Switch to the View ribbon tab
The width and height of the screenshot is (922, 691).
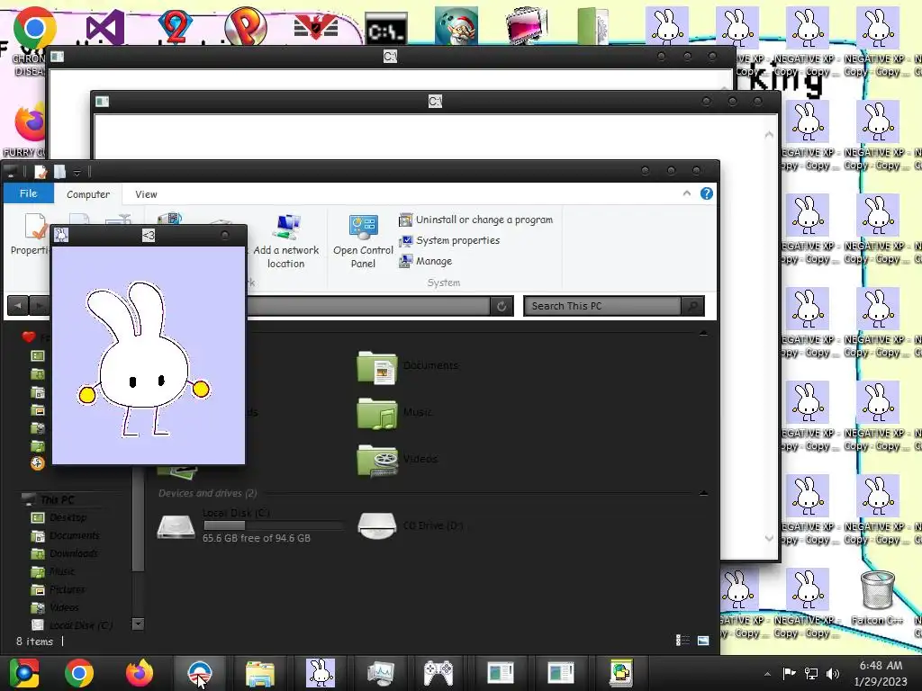point(146,194)
